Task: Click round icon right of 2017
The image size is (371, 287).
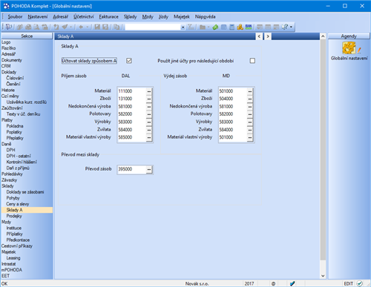Action: pos(273,283)
